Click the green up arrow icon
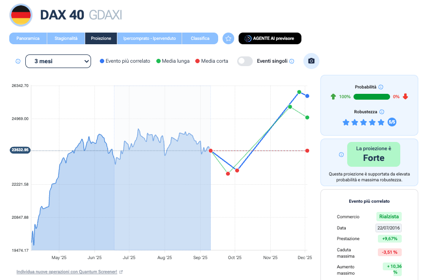429x280 pixels. (x=333, y=96)
